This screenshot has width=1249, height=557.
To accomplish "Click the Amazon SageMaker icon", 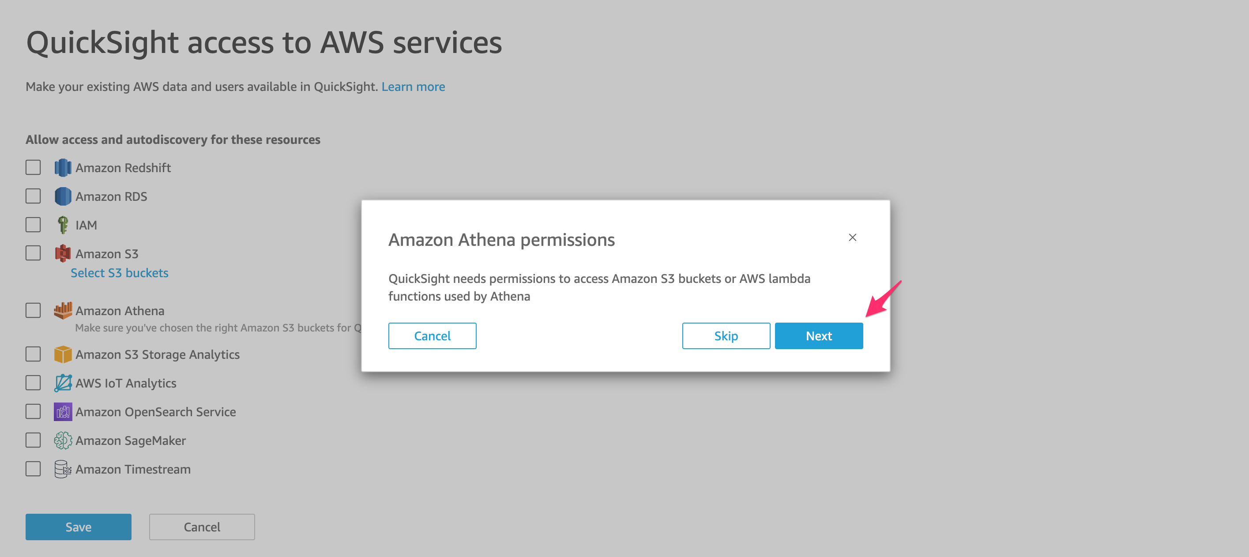I will (63, 440).
